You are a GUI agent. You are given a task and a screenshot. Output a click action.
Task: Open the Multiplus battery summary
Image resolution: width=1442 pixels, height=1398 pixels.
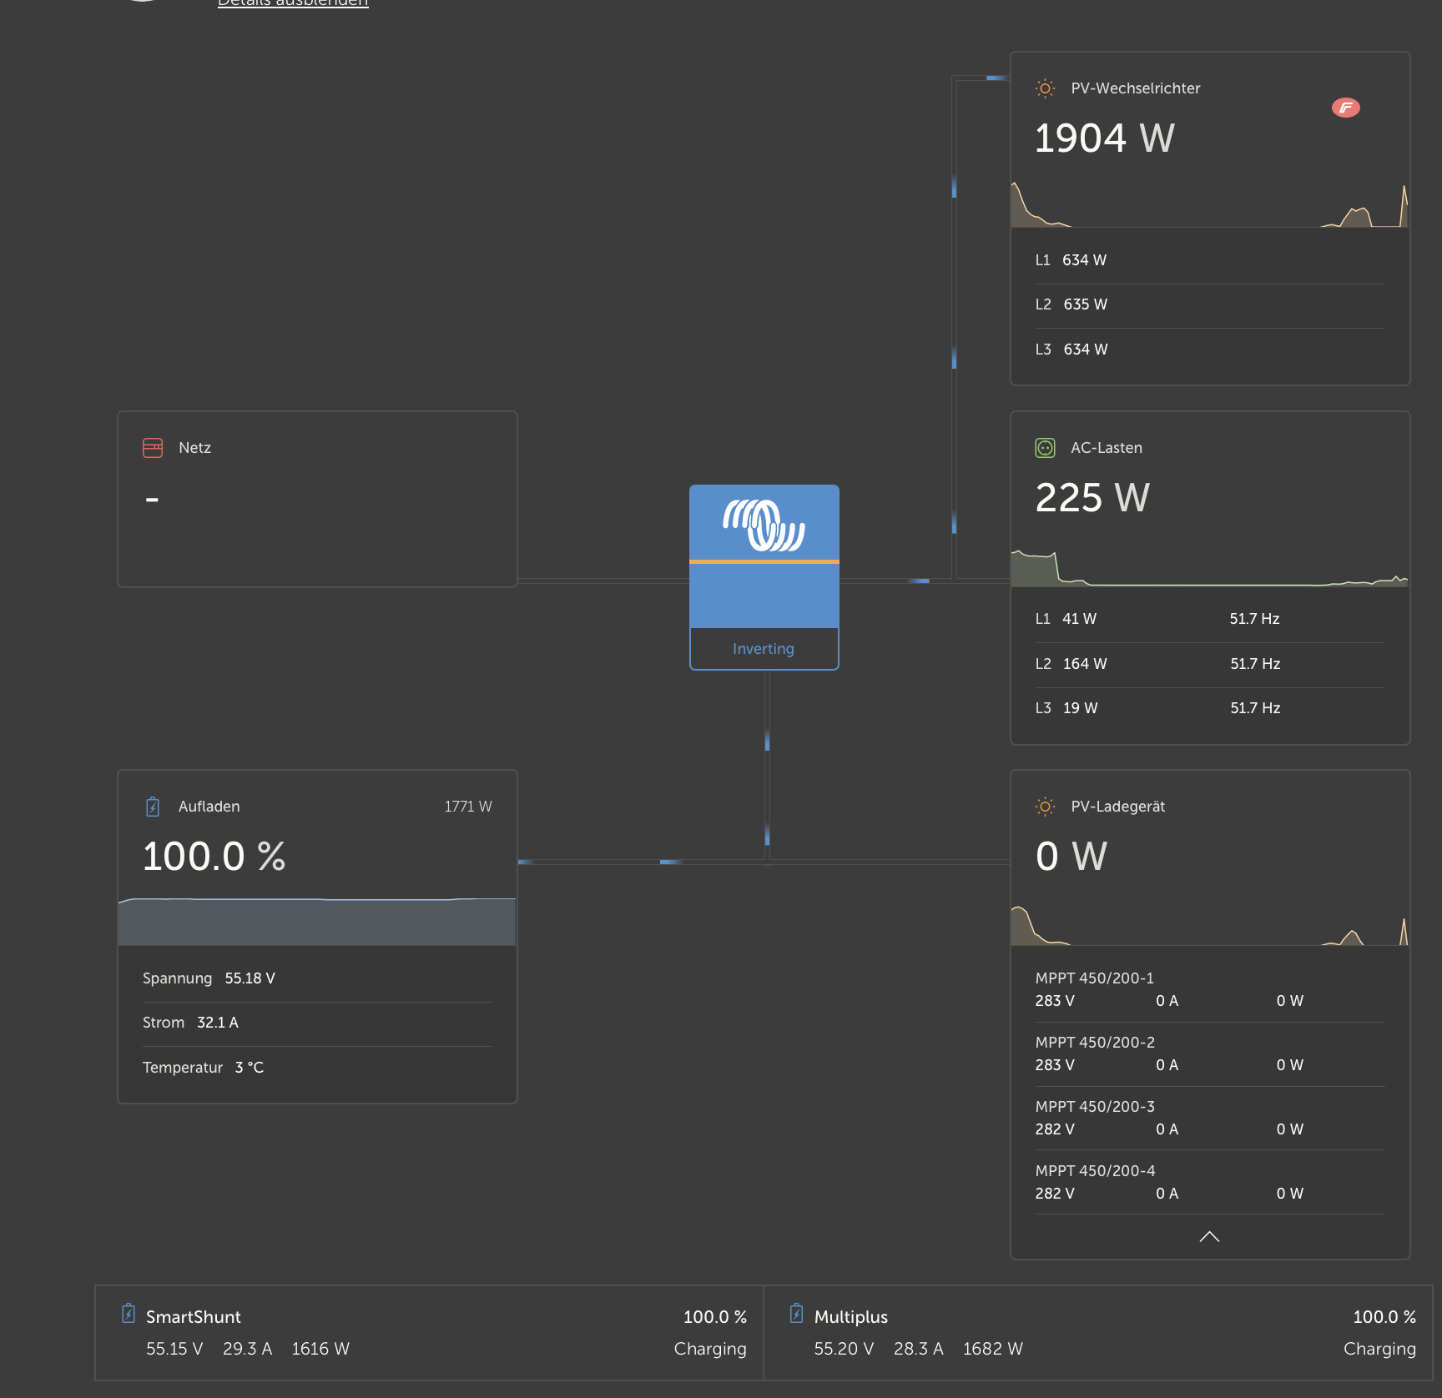[1098, 1332]
